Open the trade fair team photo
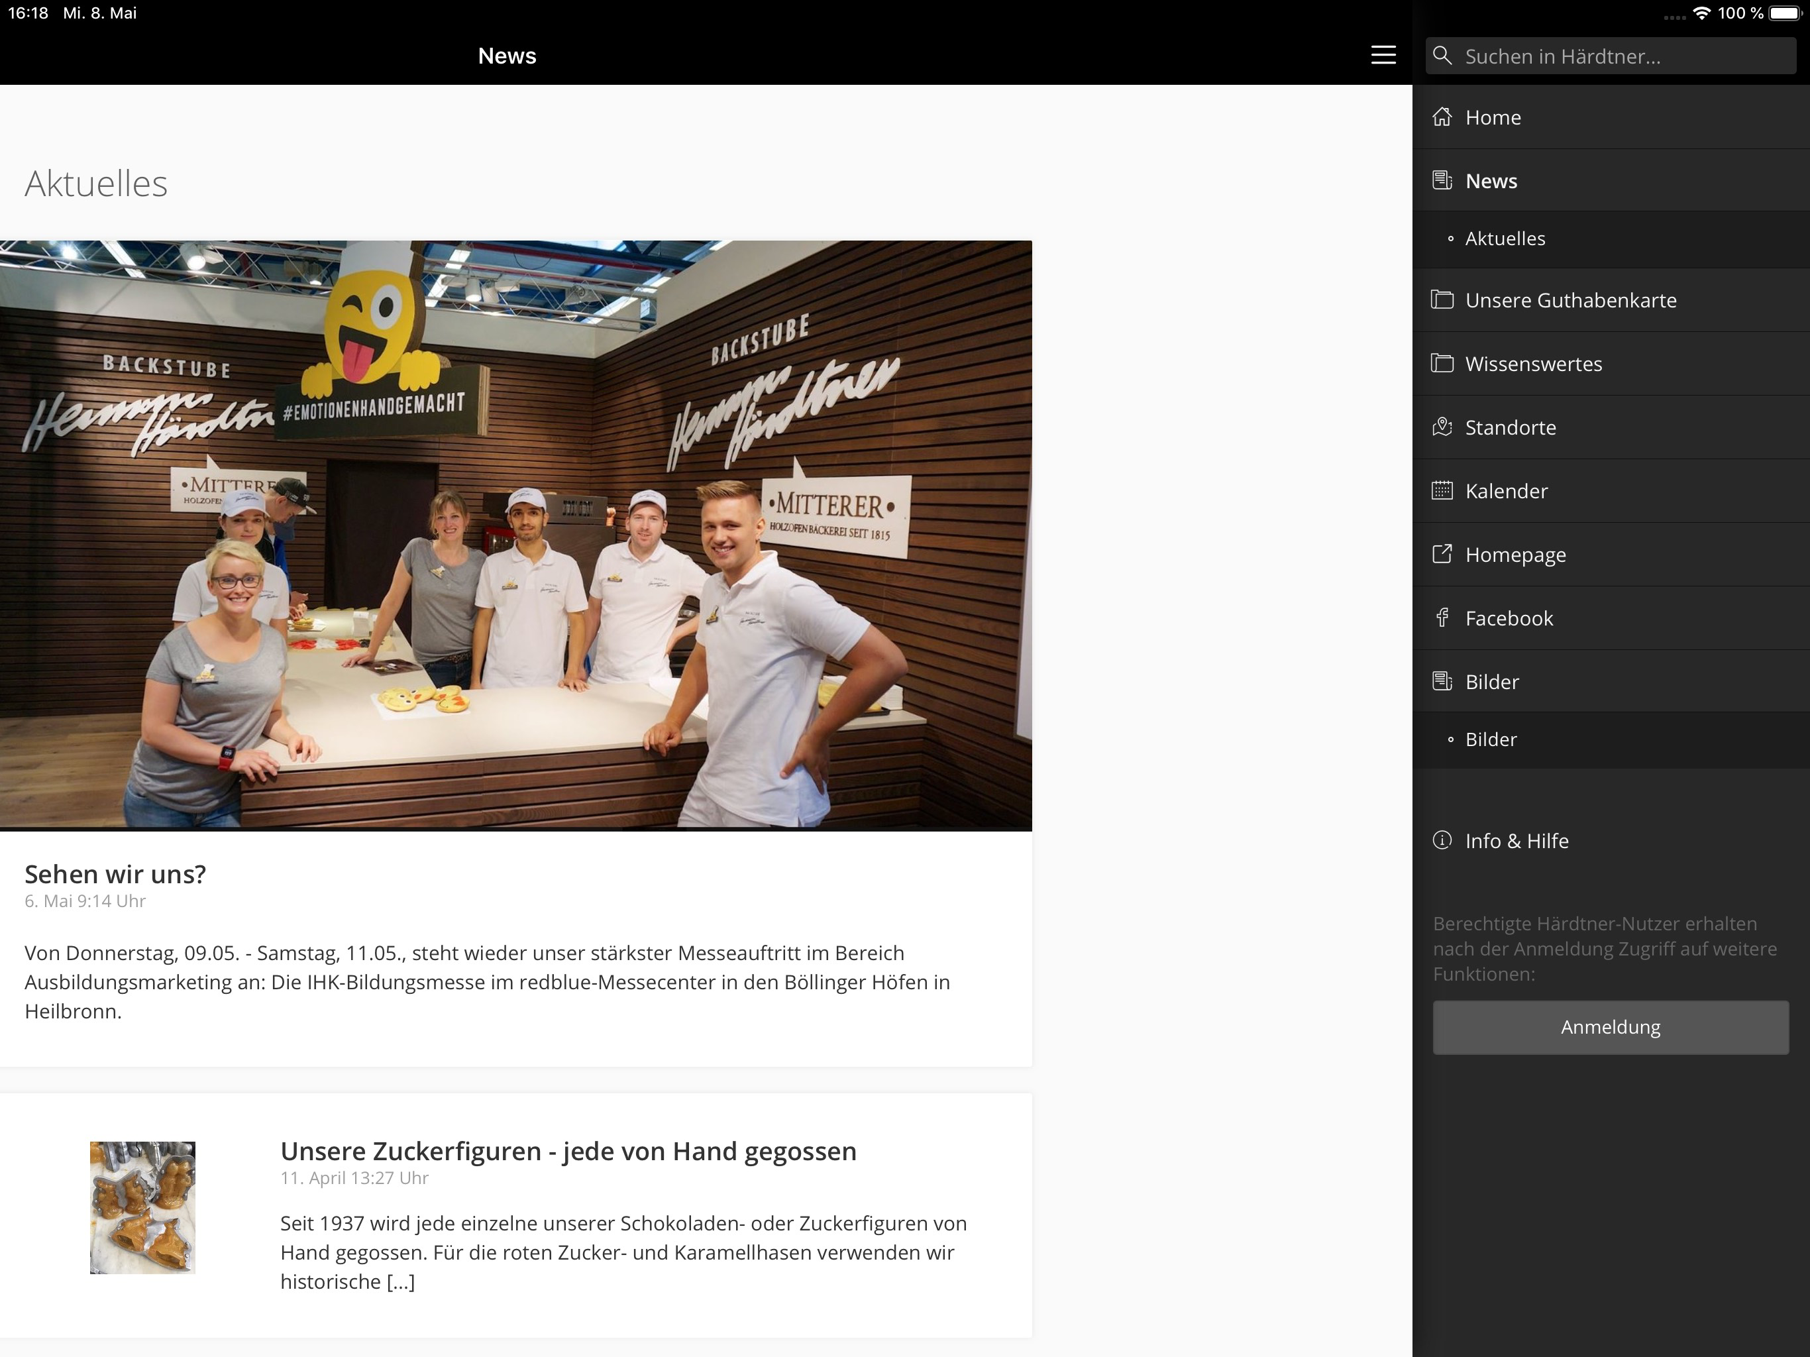1810x1357 pixels. point(515,535)
